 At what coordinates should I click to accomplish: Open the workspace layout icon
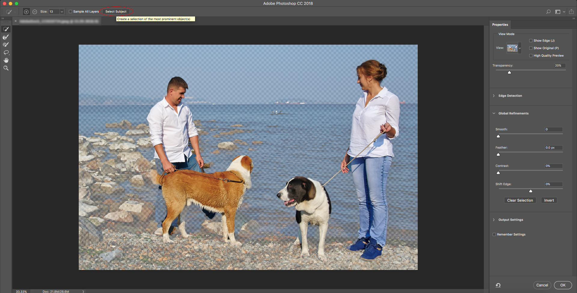(558, 12)
